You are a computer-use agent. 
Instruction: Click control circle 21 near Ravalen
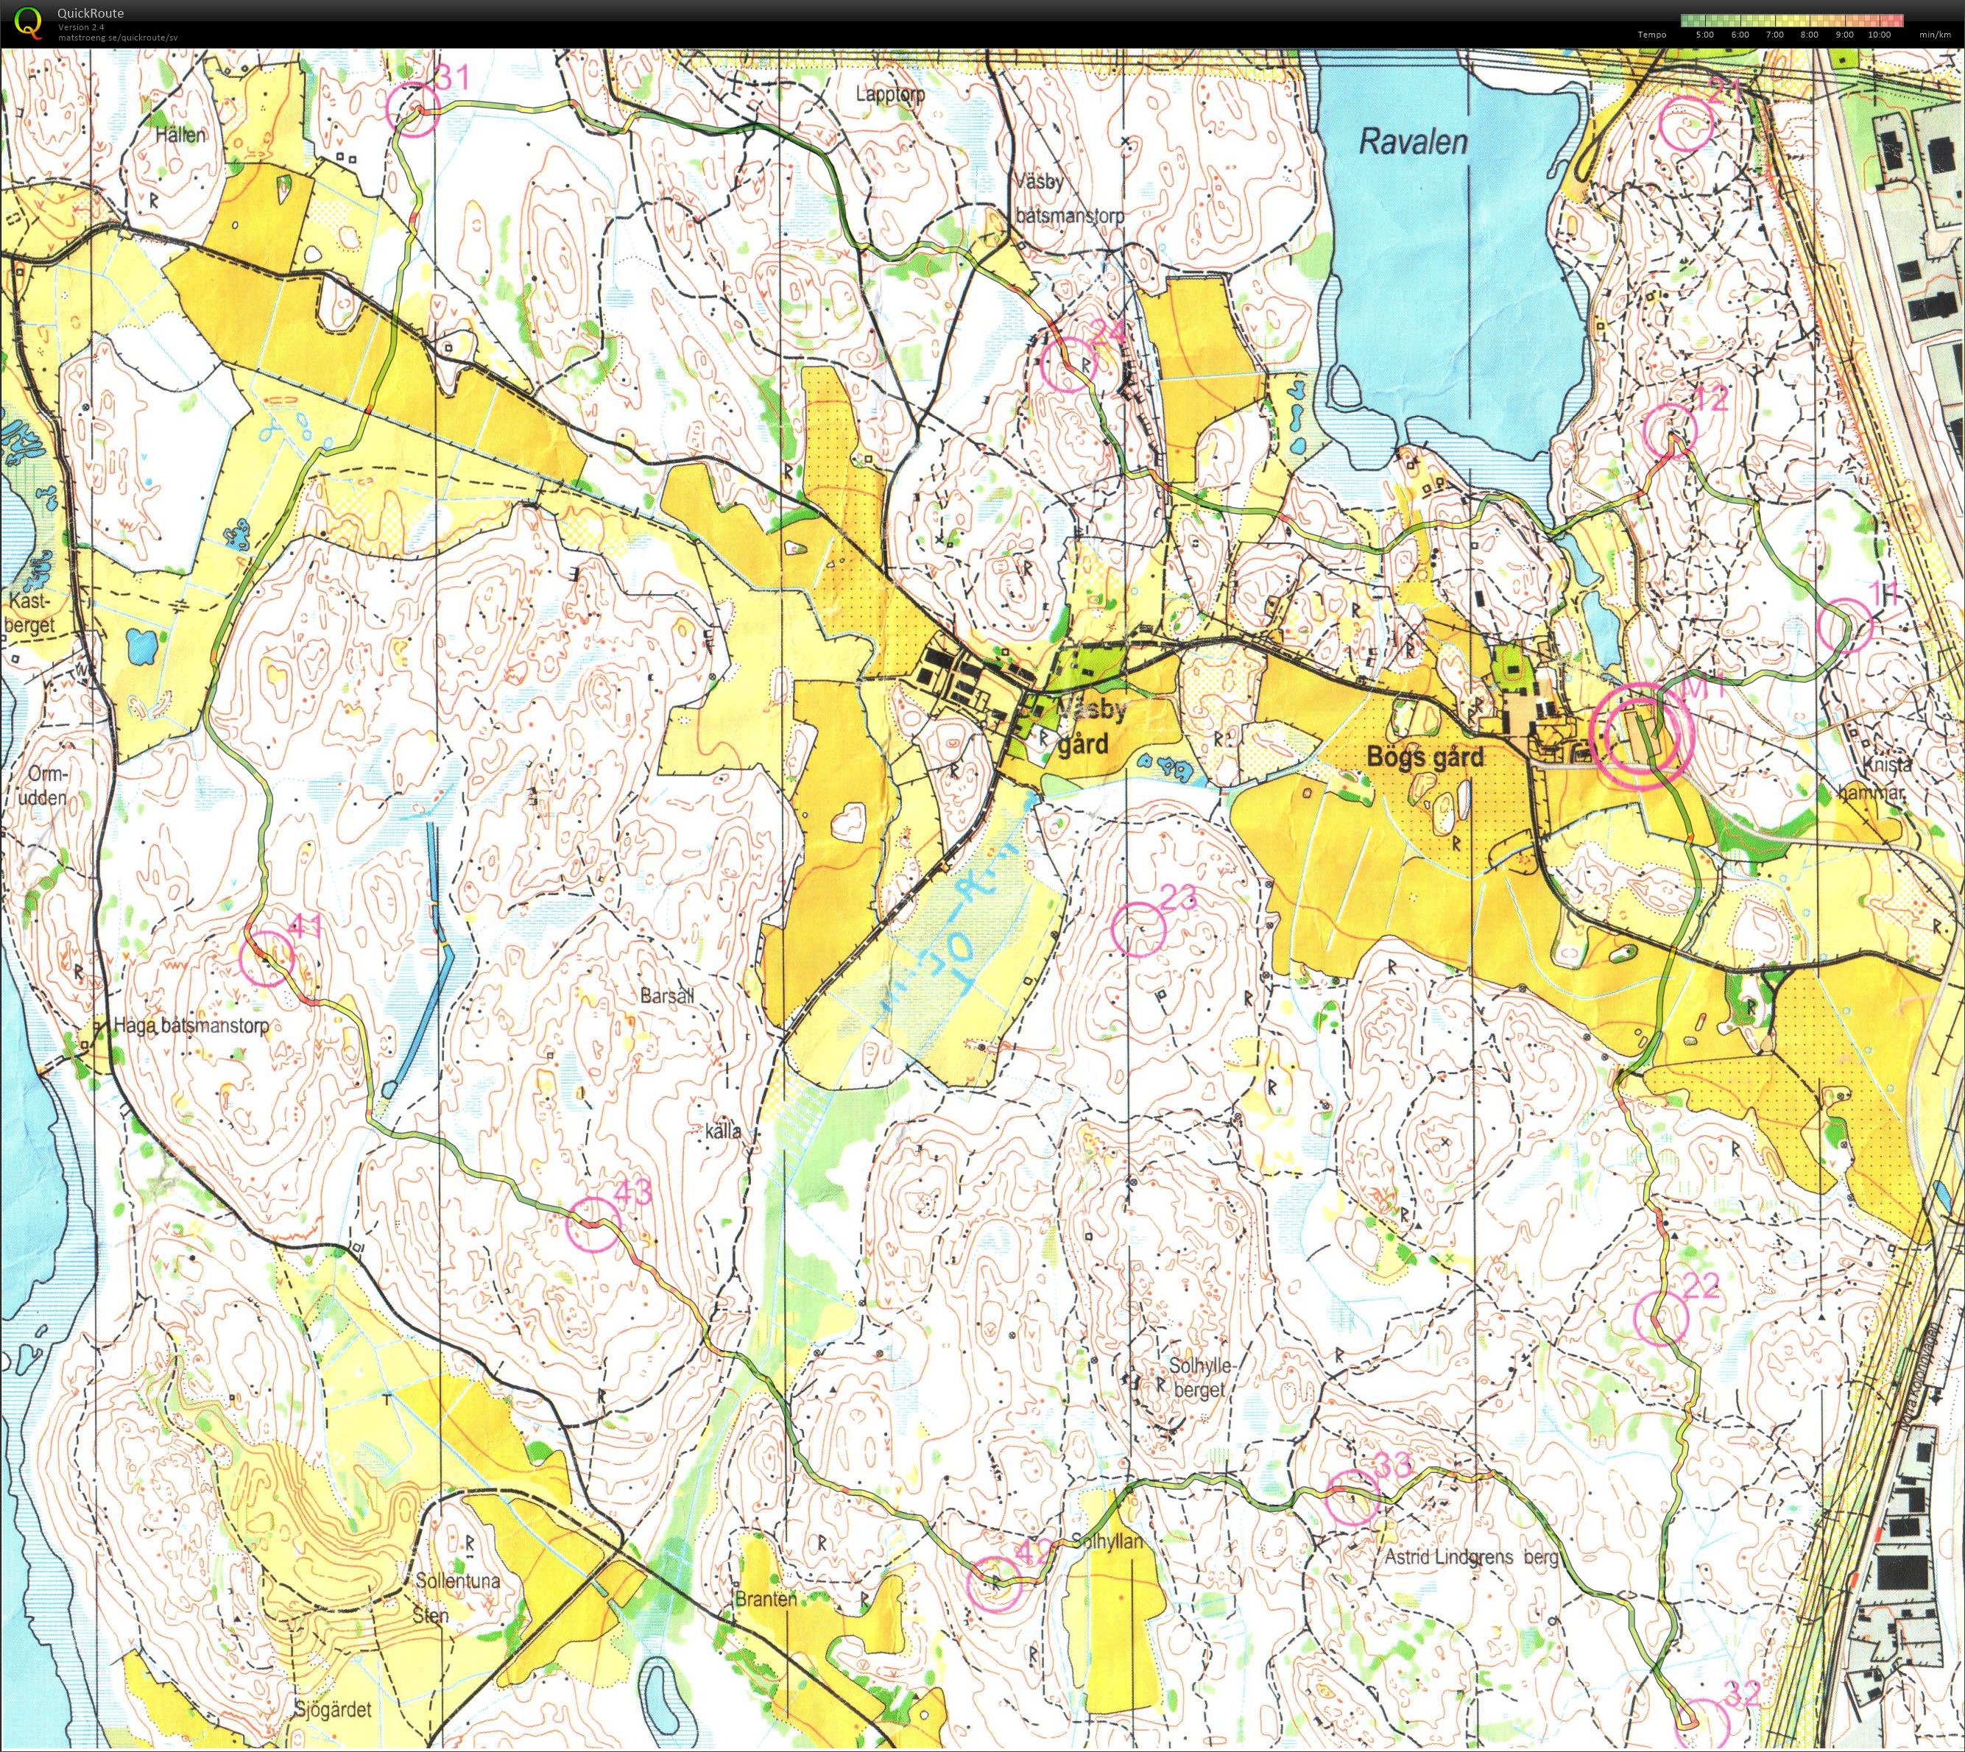pyautogui.click(x=1687, y=125)
